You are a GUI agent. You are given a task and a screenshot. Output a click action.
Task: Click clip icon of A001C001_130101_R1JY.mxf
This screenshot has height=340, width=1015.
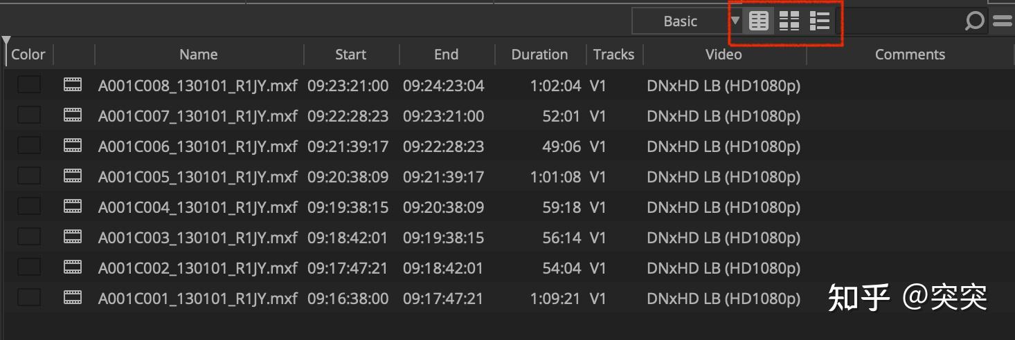pos(73,299)
